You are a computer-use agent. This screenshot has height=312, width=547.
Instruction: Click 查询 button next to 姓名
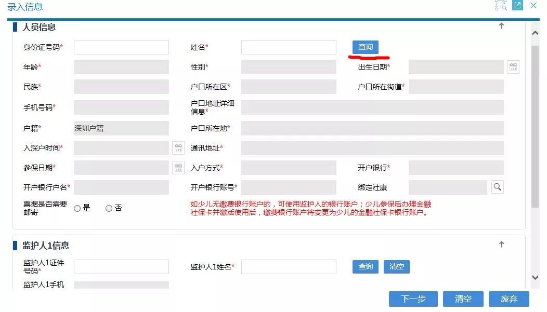(365, 47)
